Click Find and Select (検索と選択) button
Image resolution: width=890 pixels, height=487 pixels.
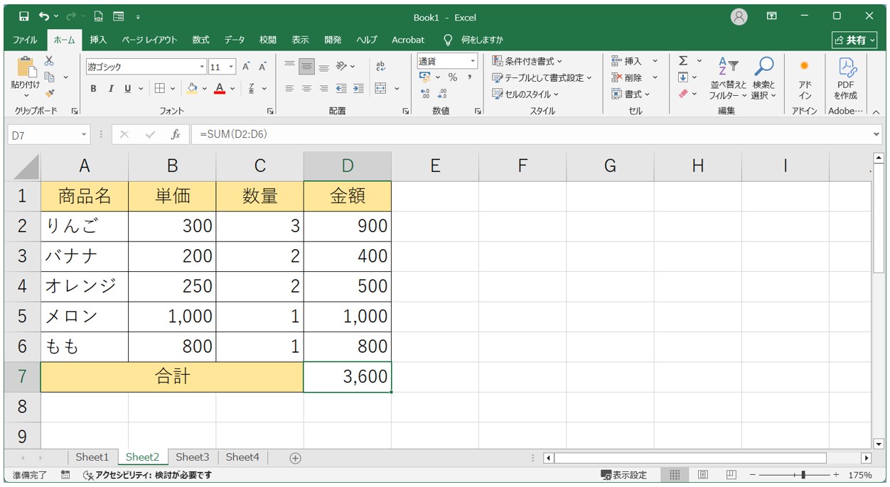(x=764, y=78)
